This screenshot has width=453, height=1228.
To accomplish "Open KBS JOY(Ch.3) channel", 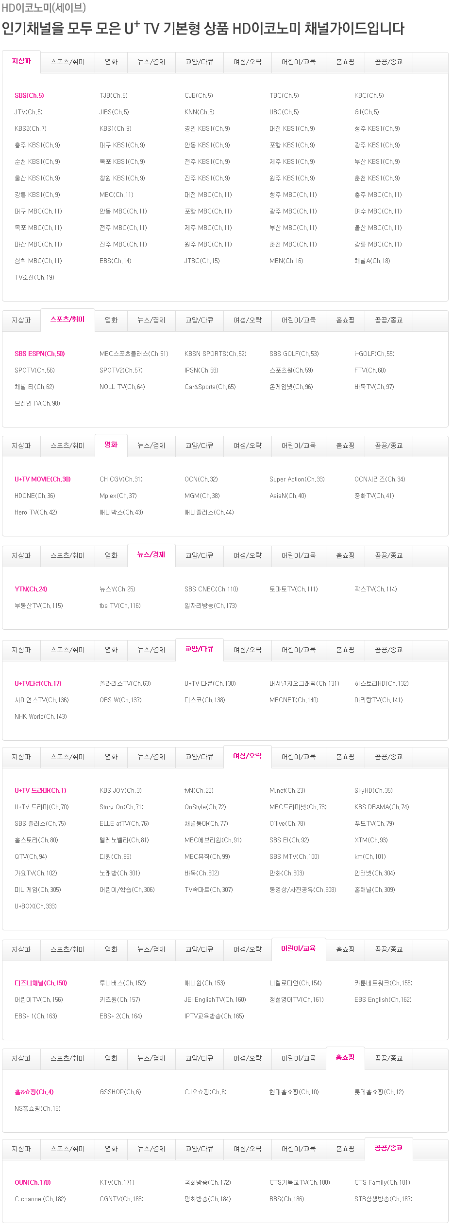I will click(x=120, y=791).
